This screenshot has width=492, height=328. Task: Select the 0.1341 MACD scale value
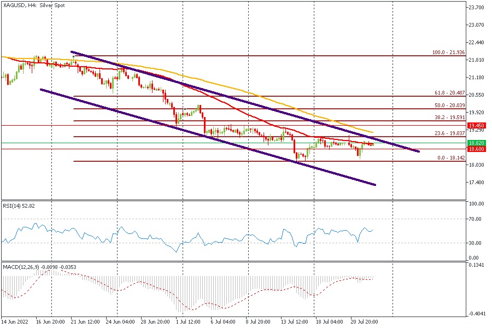pyautogui.click(x=476, y=266)
